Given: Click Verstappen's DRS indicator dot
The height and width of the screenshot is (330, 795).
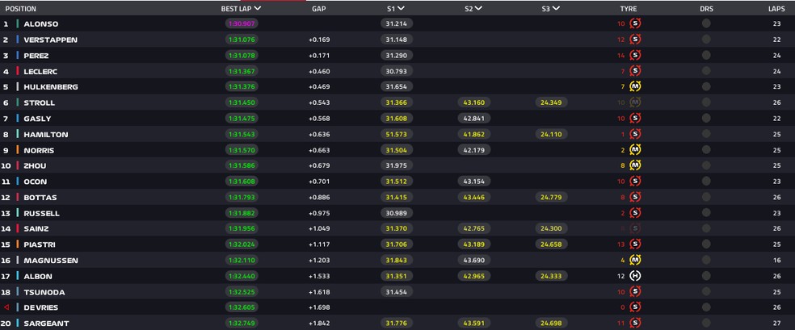Looking at the screenshot, I should click(706, 39).
